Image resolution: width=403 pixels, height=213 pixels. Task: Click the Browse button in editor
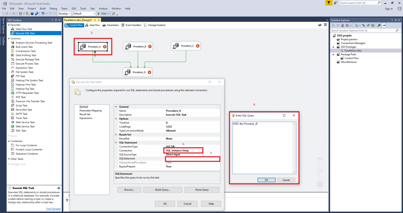point(129,190)
